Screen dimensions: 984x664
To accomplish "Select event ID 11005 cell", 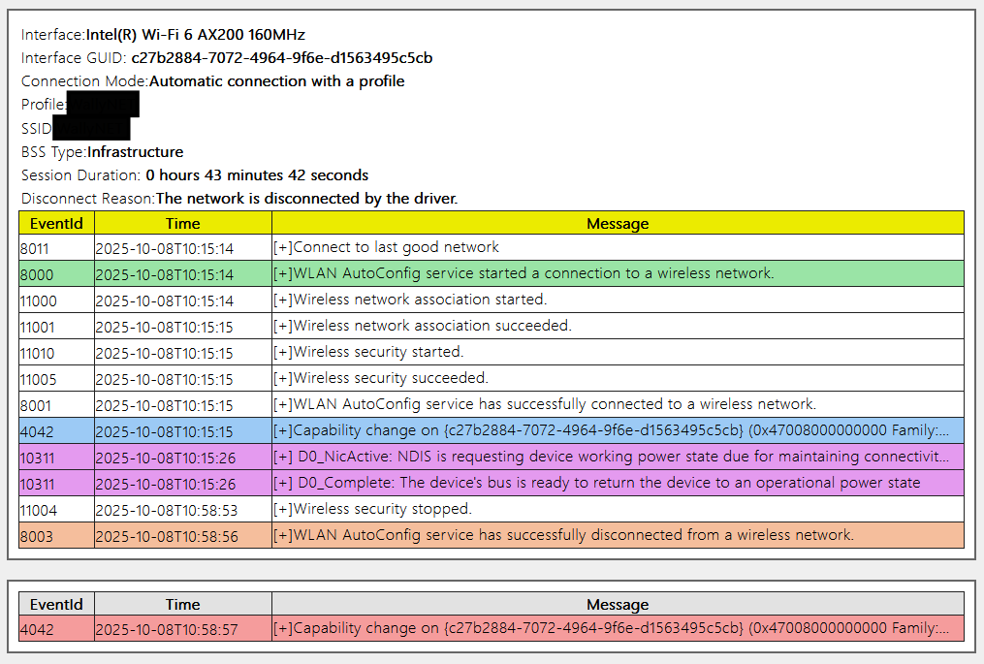I will pyautogui.click(x=56, y=379).
